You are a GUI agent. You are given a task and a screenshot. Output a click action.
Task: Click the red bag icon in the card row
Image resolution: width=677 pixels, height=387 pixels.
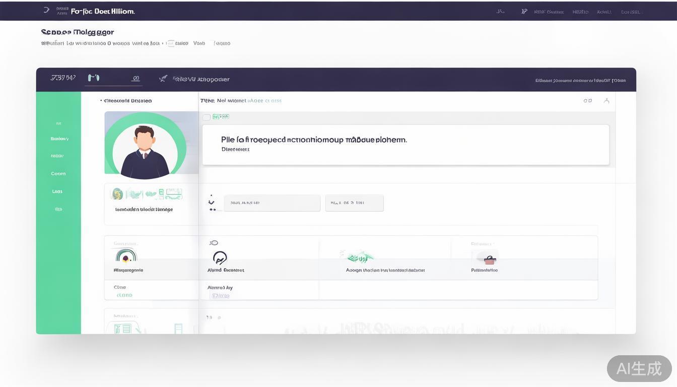click(489, 260)
